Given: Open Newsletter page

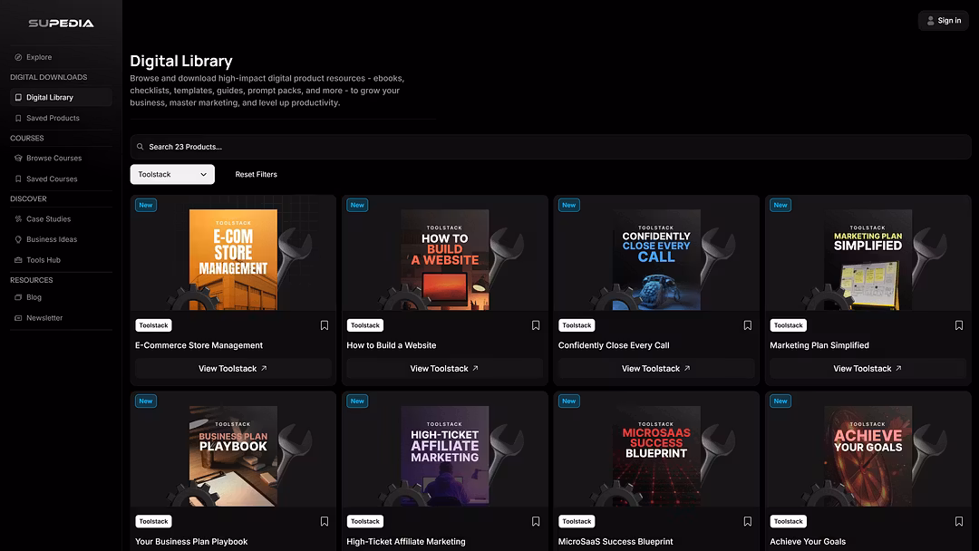Looking at the screenshot, I should tap(62, 318).
